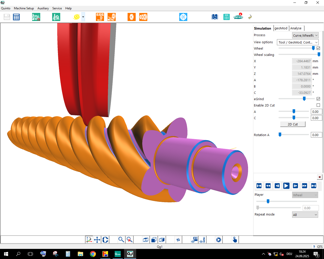This screenshot has height=259, width=324.
Task: Click the yellow spiral toolbar icon
Action: tap(76, 17)
